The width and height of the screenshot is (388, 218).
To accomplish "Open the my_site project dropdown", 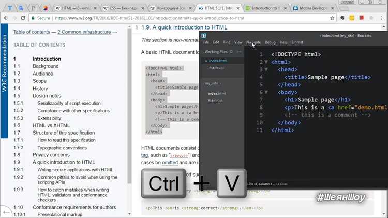I will pyautogui.click(x=213, y=83).
